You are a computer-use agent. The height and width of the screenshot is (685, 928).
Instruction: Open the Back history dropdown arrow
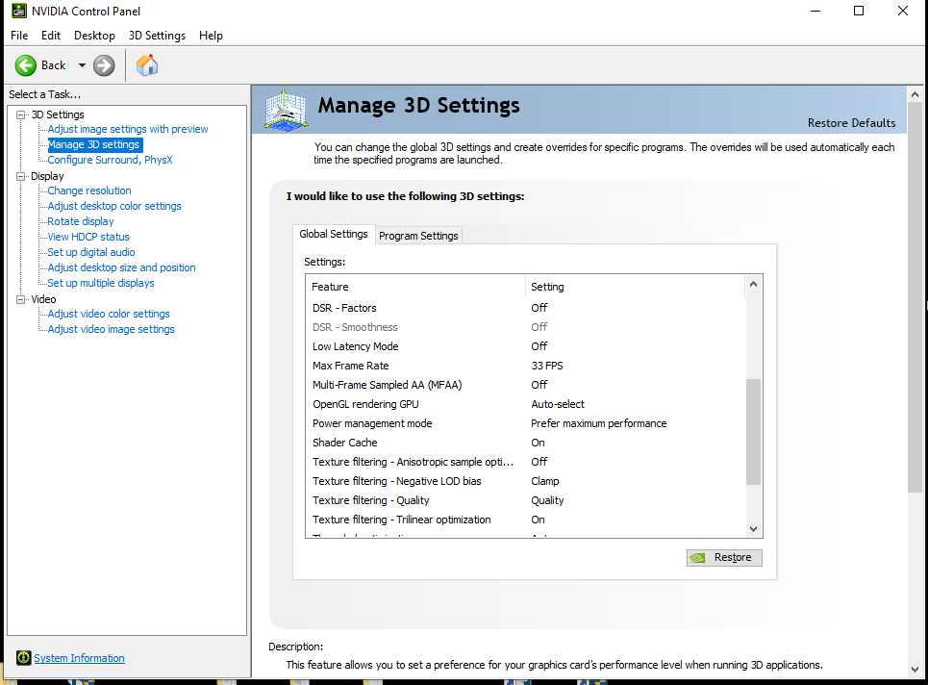pos(83,65)
